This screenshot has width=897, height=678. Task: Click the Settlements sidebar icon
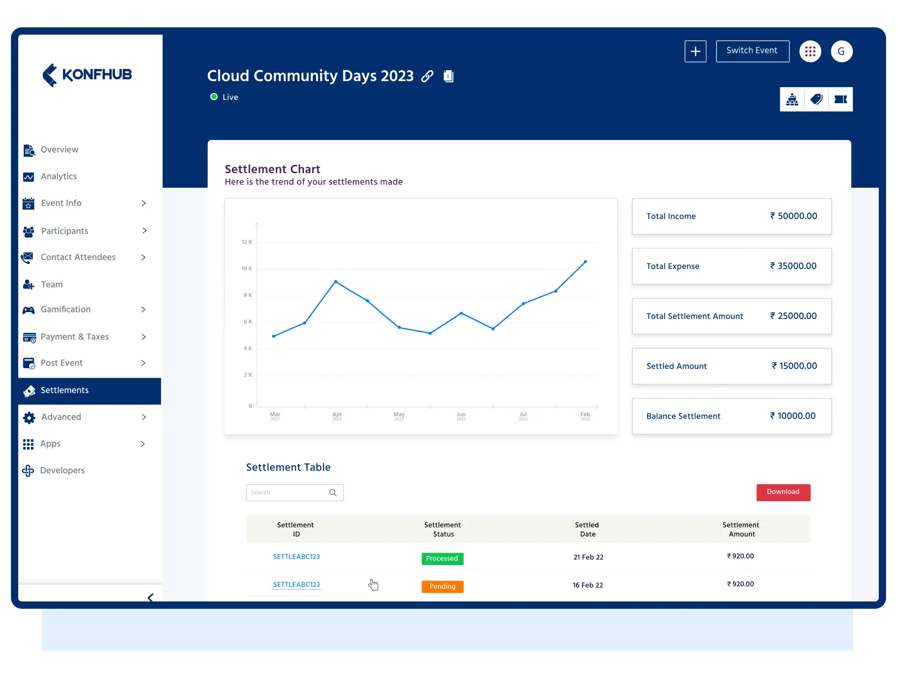pos(29,390)
